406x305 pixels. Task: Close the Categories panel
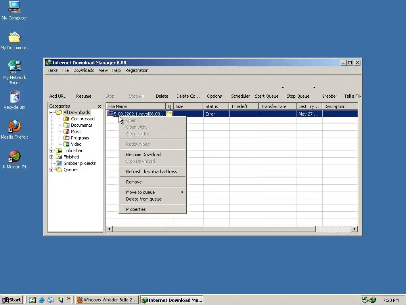tap(100, 106)
